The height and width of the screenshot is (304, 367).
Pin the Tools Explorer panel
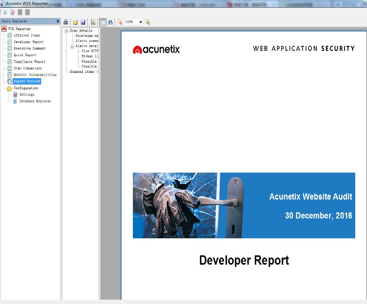58,21
